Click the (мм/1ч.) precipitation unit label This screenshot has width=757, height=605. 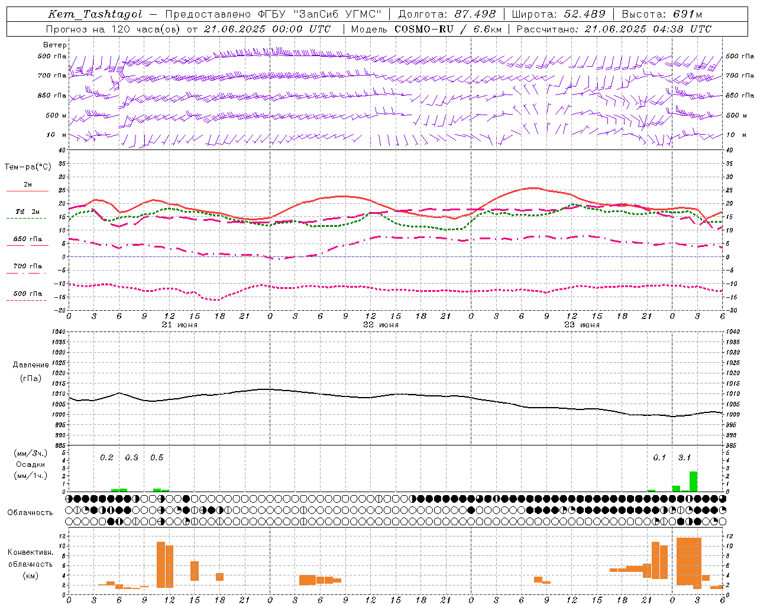tap(31, 476)
